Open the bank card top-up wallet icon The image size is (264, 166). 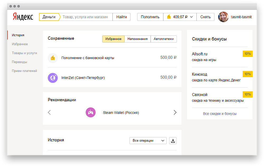(x=53, y=58)
